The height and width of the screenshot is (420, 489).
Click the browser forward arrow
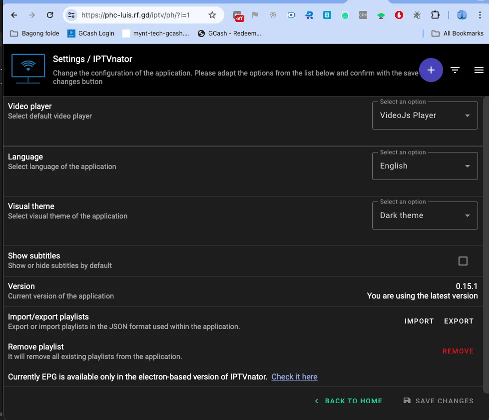click(x=32, y=15)
